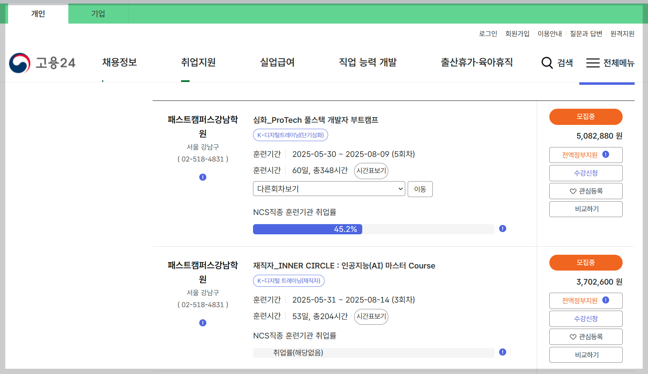Click info icon under first 패스트캠퍼스강남학원 phone number

pyautogui.click(x=203, y=177)
